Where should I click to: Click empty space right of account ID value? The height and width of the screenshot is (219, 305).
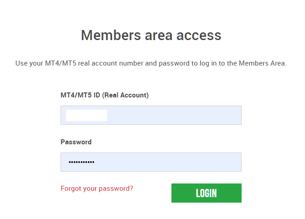pyautogui.click(x=174, y=115)
